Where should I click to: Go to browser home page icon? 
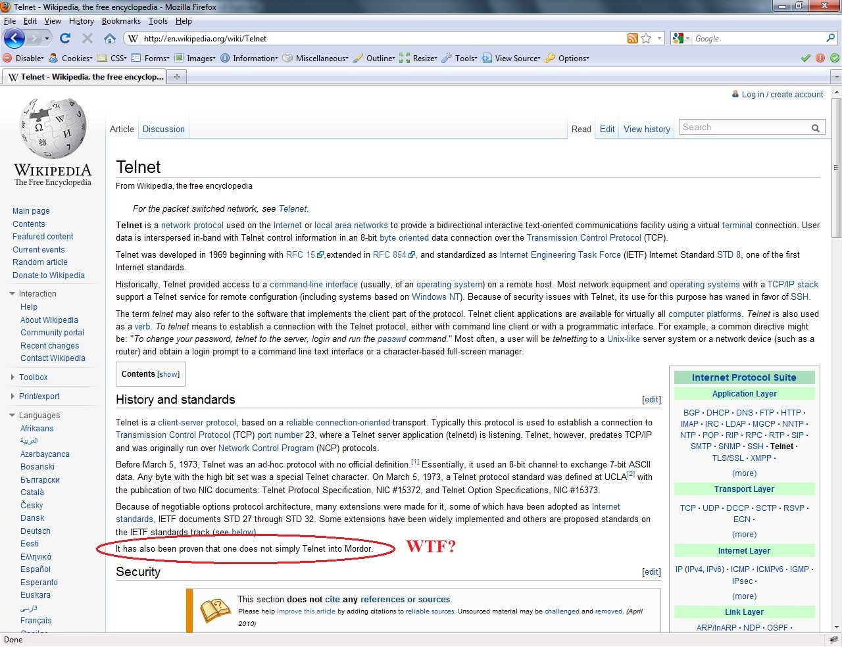[x=110, y=38]
